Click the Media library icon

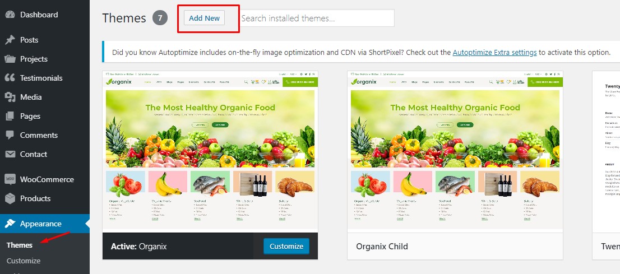pyautogui.click(x=10, y=97)
